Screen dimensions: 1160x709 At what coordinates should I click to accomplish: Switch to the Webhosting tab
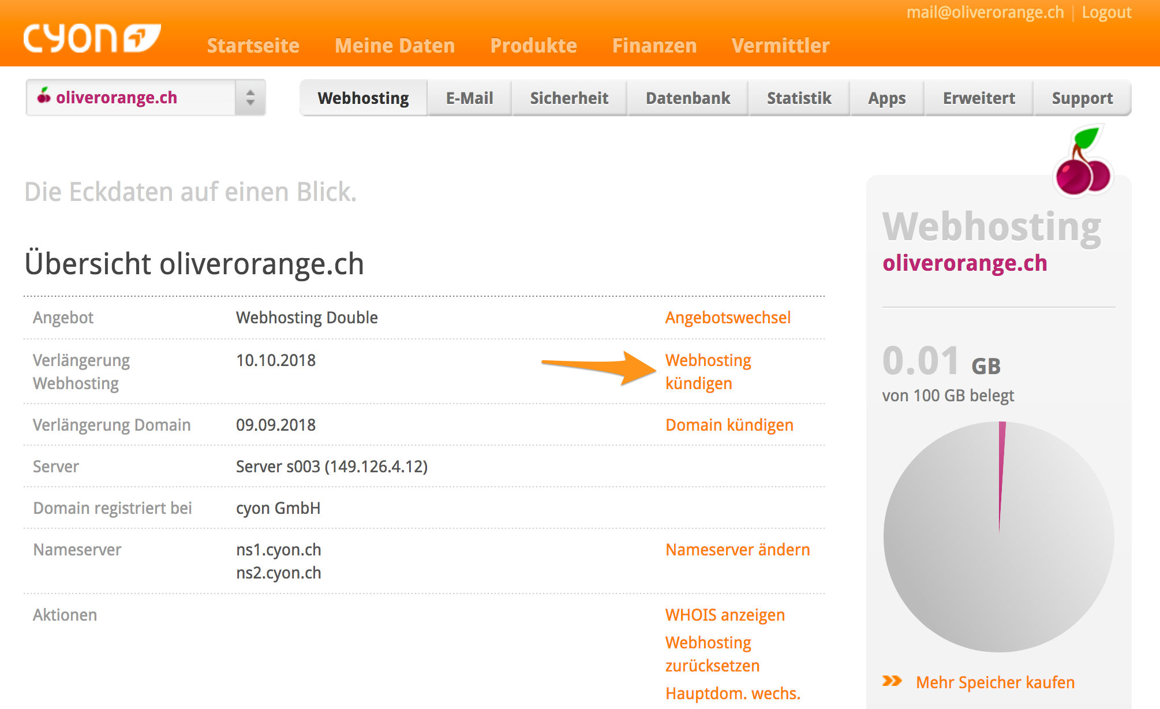(364, 98)
